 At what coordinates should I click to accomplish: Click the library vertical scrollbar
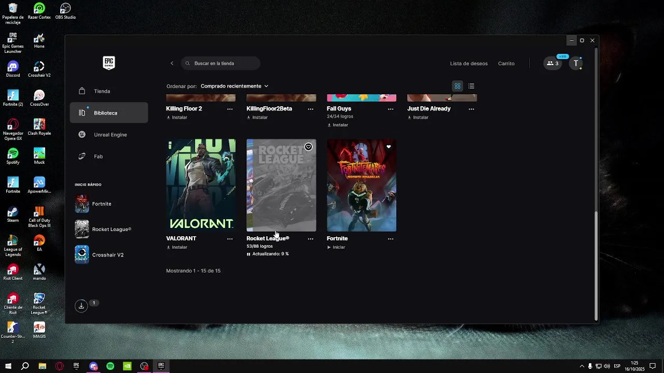(596, 266)
